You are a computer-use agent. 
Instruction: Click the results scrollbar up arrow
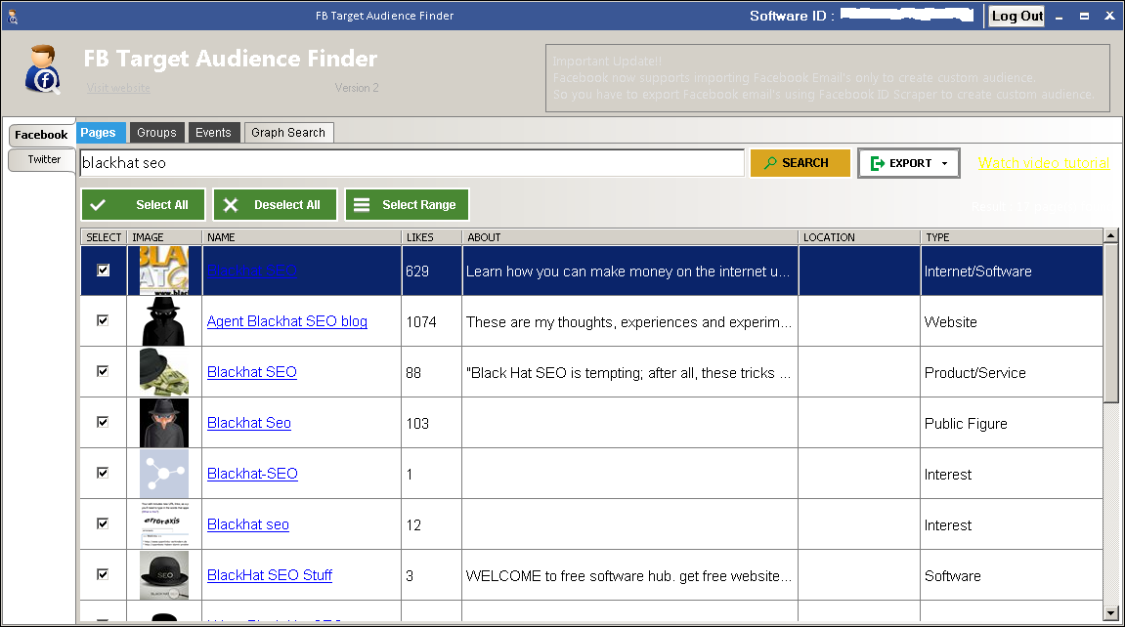point(1110,235)
